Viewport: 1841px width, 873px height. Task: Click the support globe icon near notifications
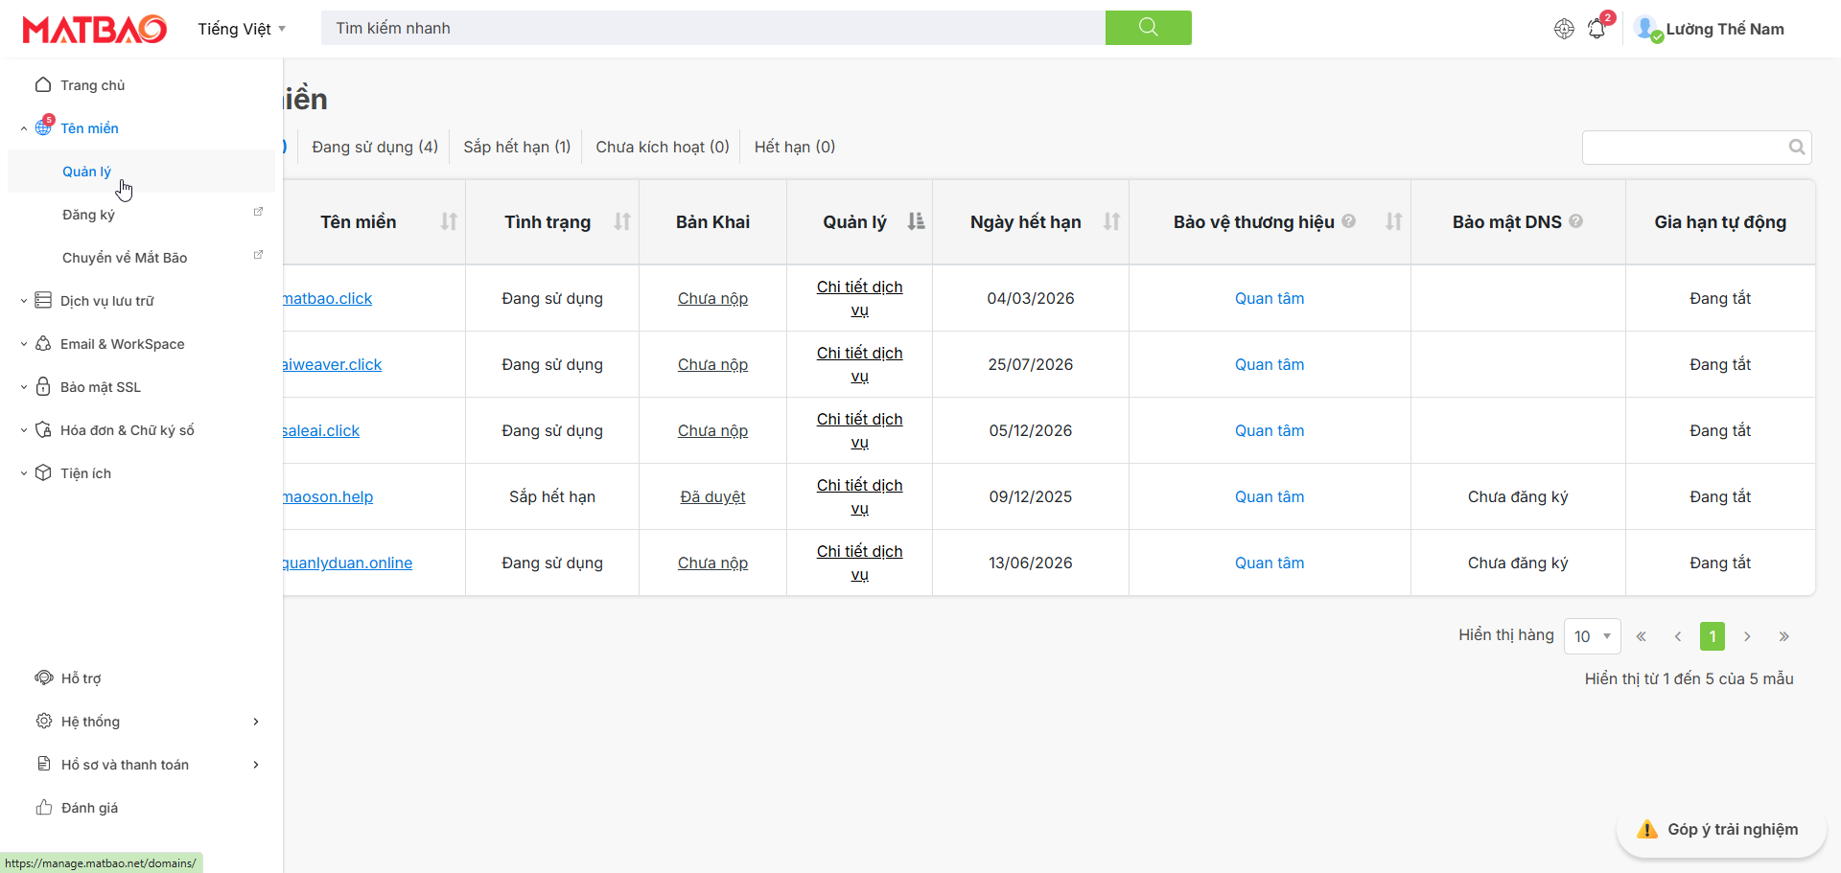tap(1564, 29)
